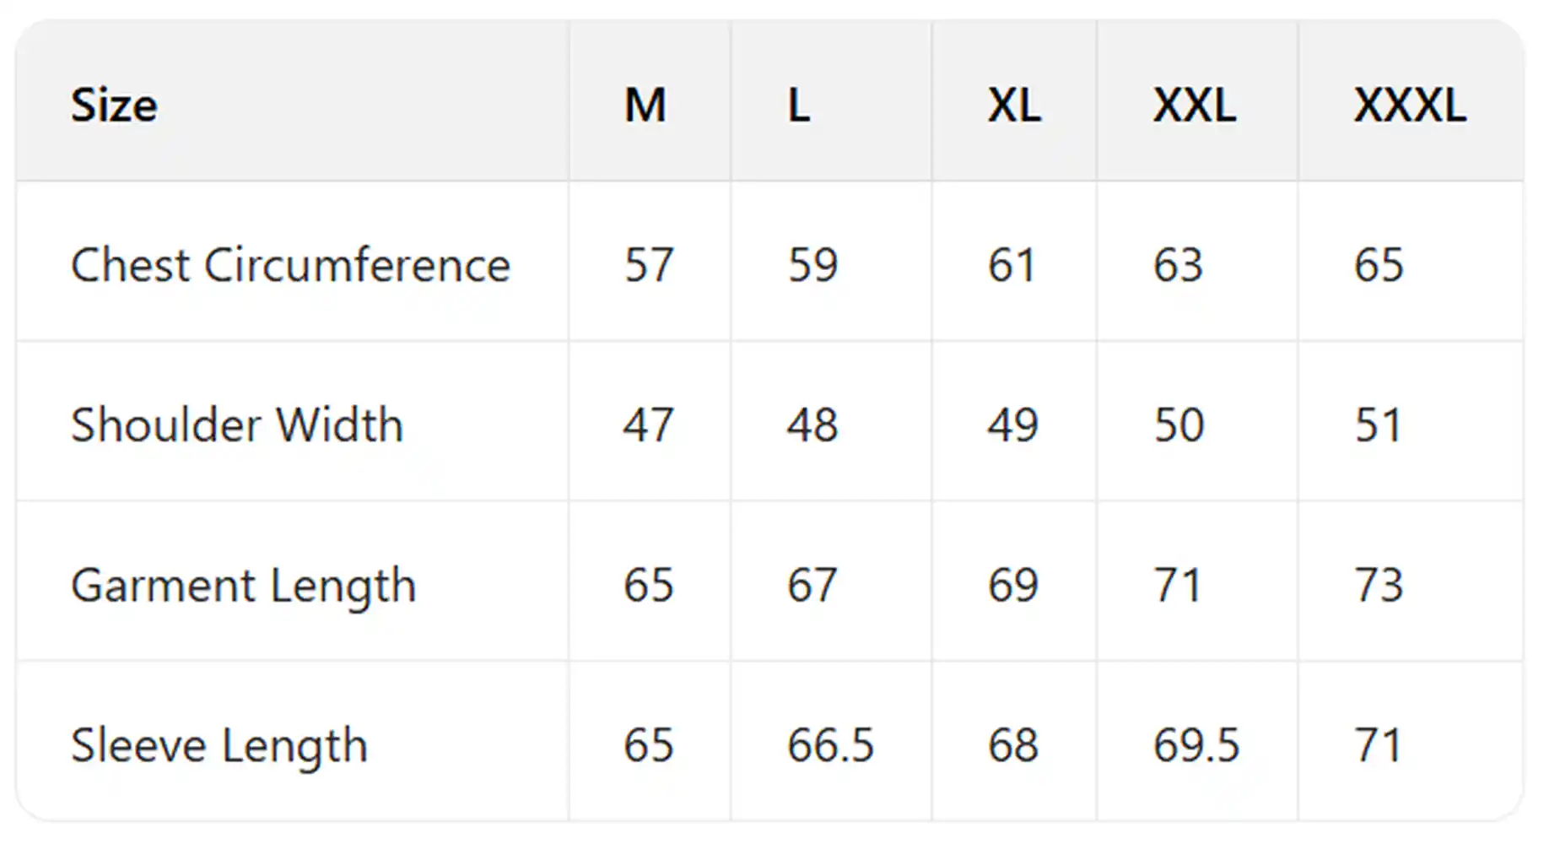This screenshot has width=1549, height=844.
Task: Click sleeve length value 68 for XL
Action: click(1012, 745)
